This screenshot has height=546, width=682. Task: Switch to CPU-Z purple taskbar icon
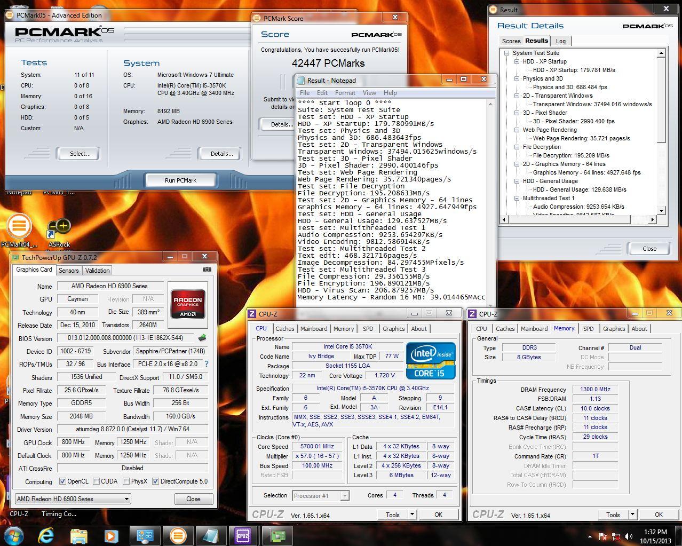pos(243,535)
